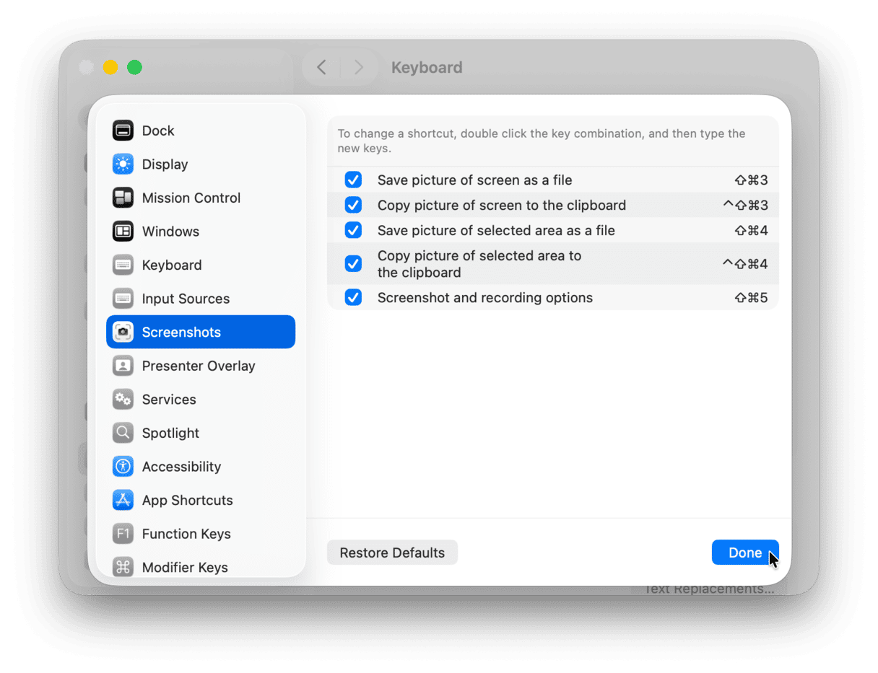Image resolution: width=878 pixels, height=673 pixels.
Task: Click the ⇧⌘5 shortcut key combination
Action: [750, 298]
